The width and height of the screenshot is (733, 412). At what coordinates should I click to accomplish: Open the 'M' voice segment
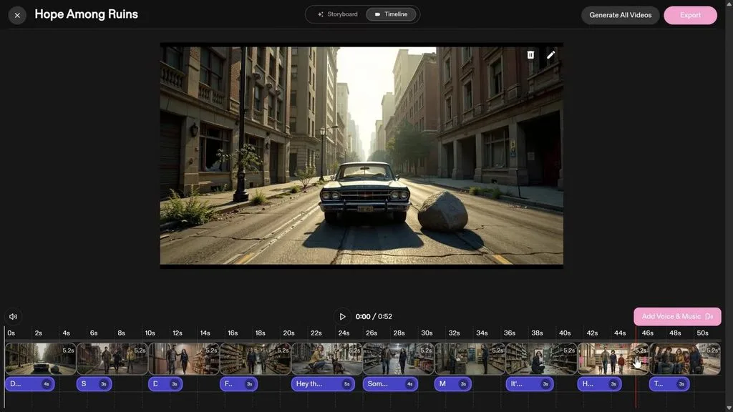[452, 384]
